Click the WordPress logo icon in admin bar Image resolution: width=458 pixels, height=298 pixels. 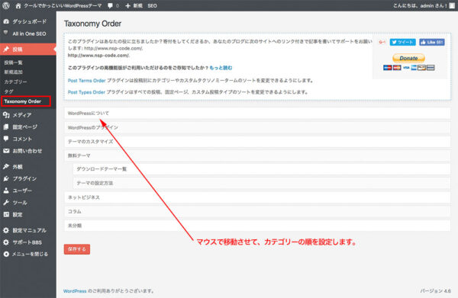(x=6, y=5)
